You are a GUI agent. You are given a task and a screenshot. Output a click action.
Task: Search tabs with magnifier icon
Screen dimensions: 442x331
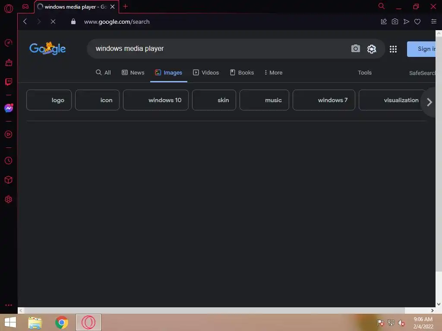pyautogui.click(x=382, y=6)
